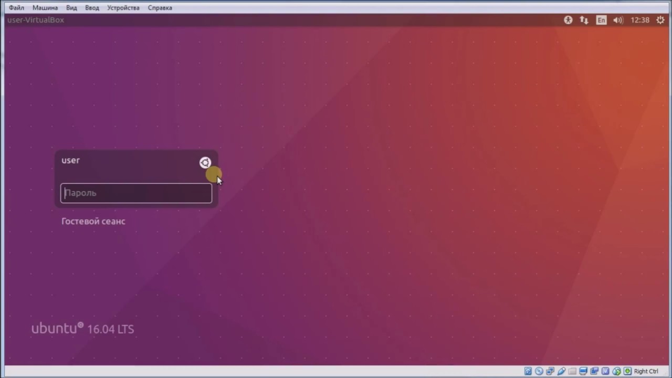Choose session via Ubuntu logo icon
The width and height of the screenshot is (672, 378).
click(x=205, y=163)
